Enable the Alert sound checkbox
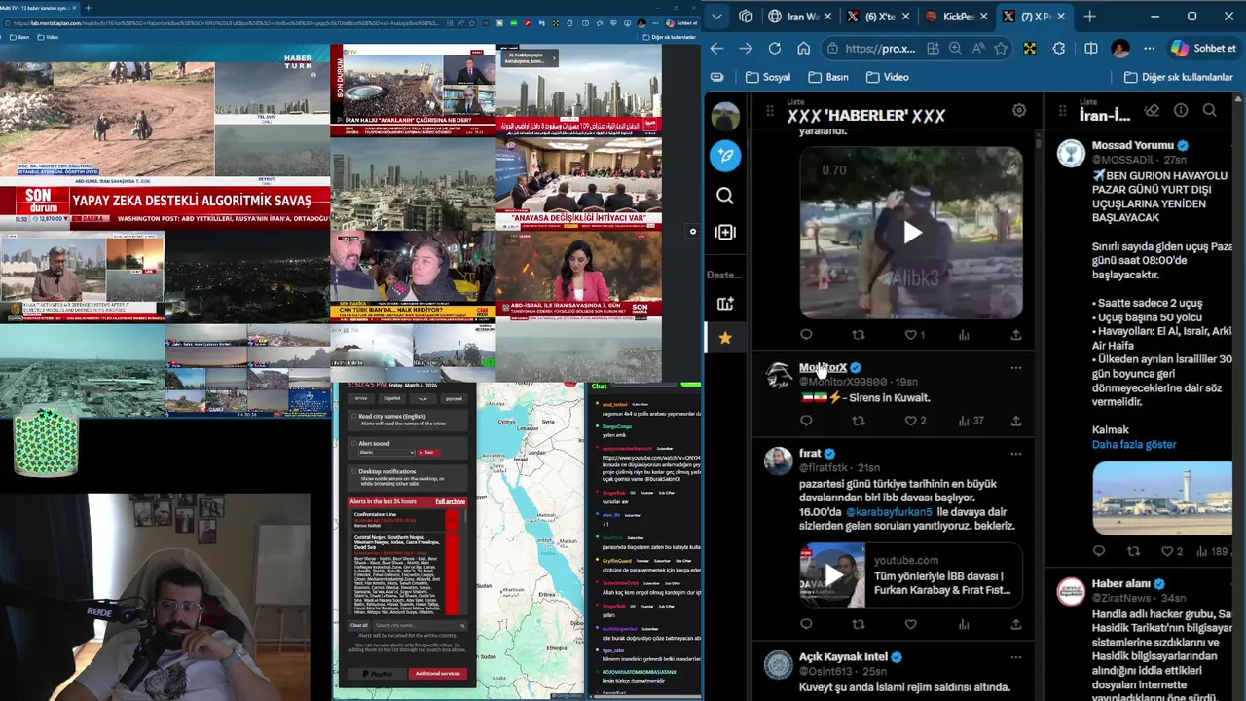 pyautogui.click(x=353, y=443)
